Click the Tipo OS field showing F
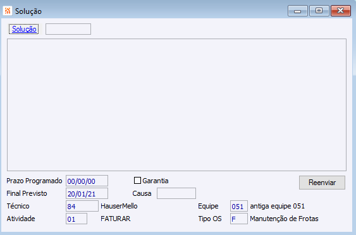Image resolution: width=356 pixels, height=235 pixels. (x=238, y=219)
